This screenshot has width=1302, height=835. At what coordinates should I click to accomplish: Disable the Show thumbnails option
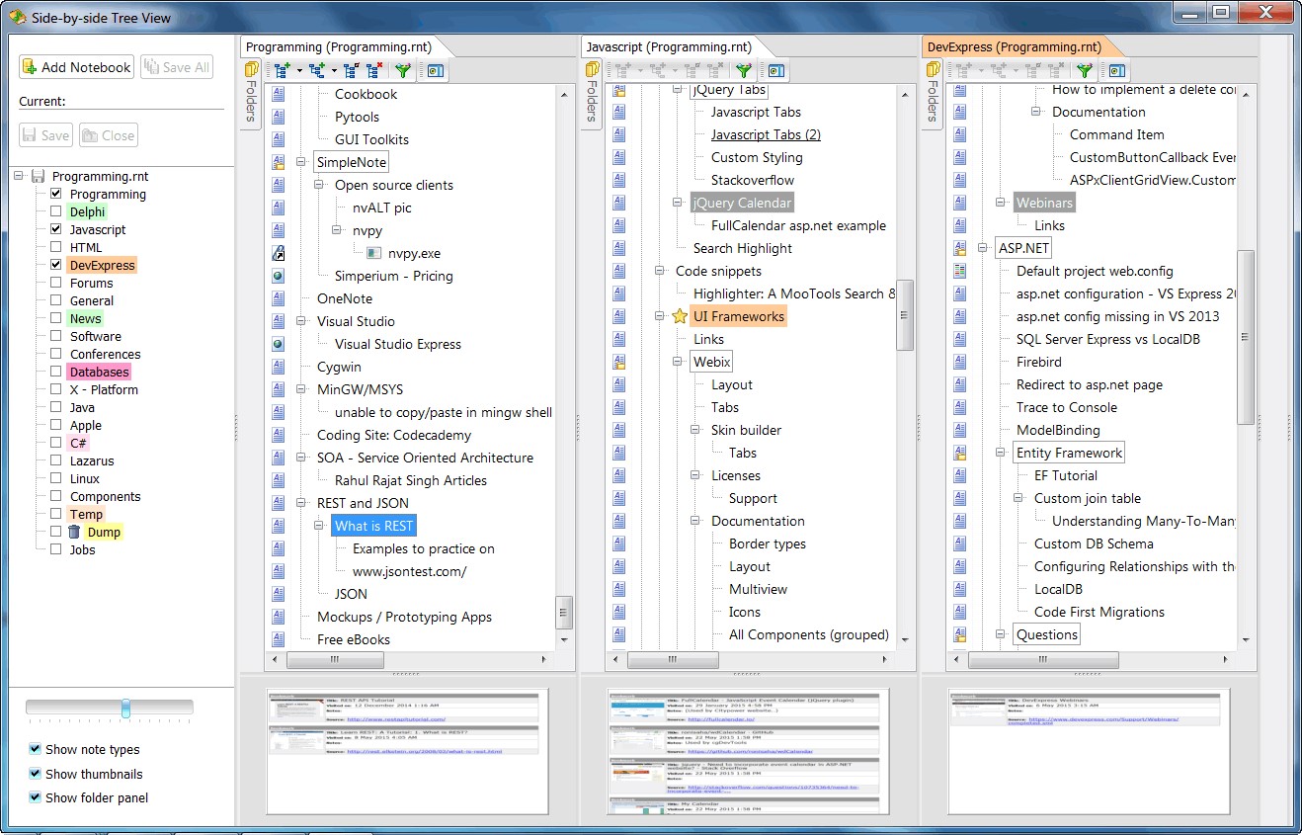(x=36, y=774)
